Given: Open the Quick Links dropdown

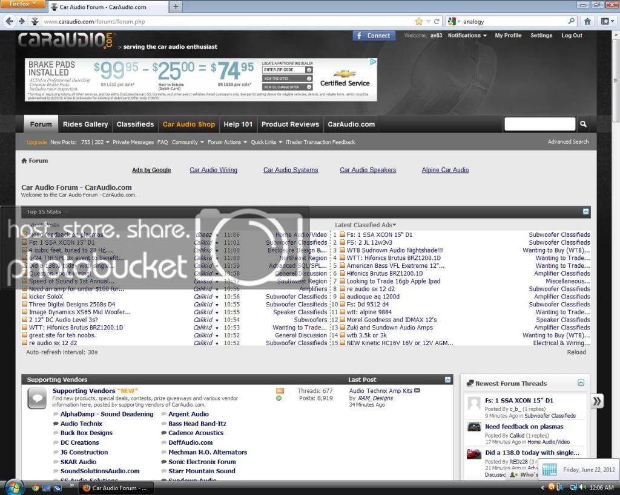Looking at the screenshot, I should [266, 142].
